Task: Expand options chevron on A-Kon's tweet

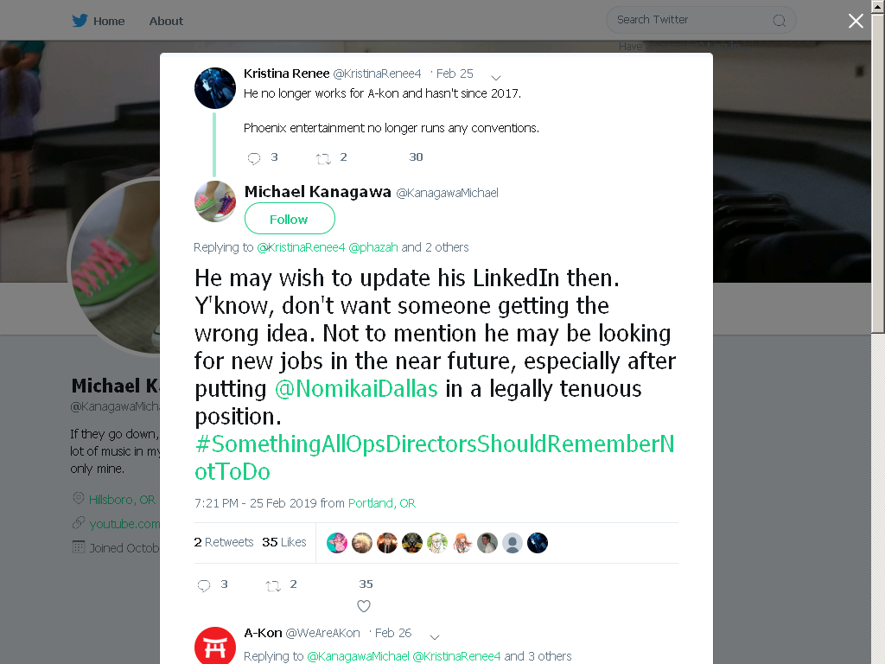Action: point(434,637)
